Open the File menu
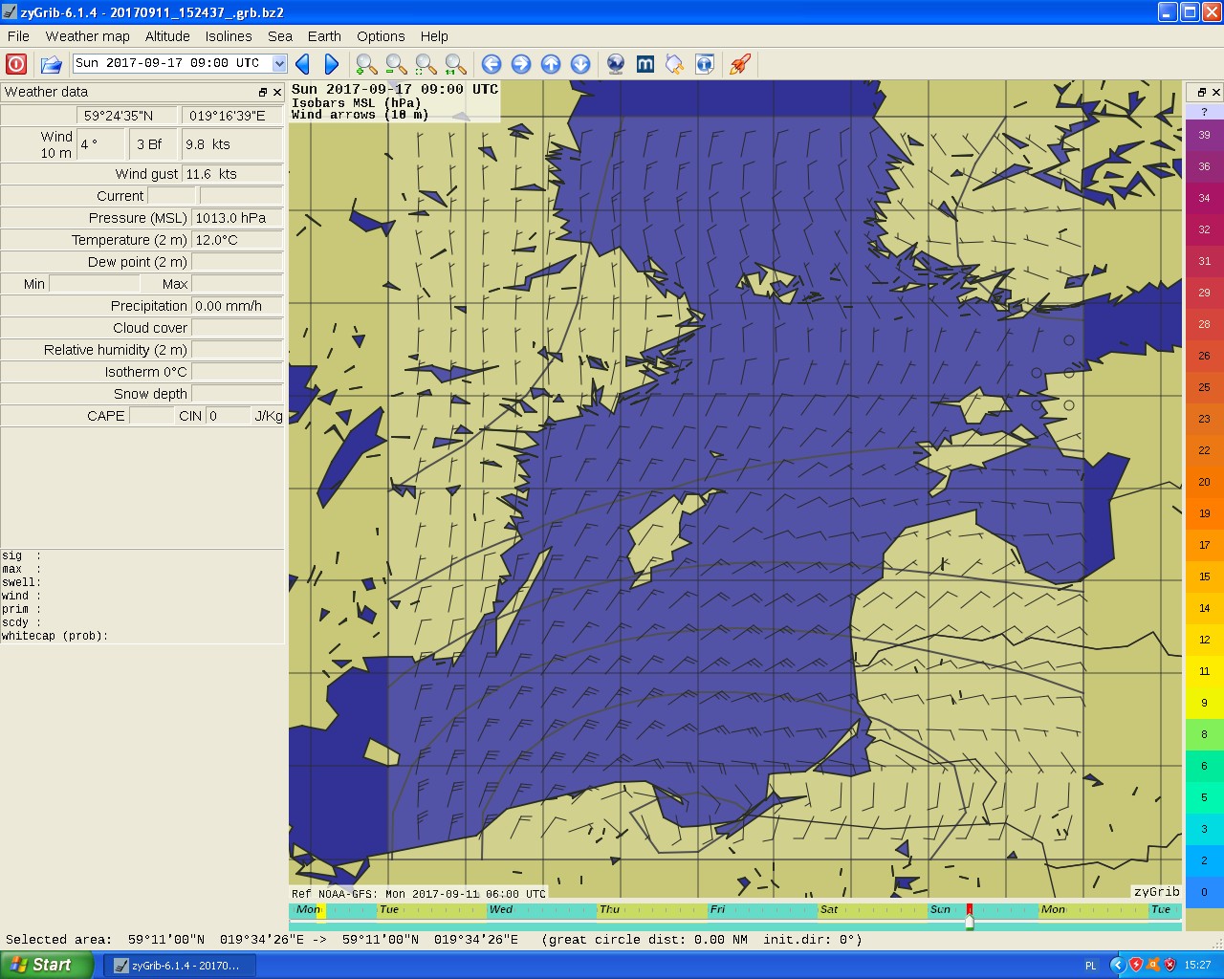Image resolution: width=1224 pixels, height=979 pixels. pos(18,36)
